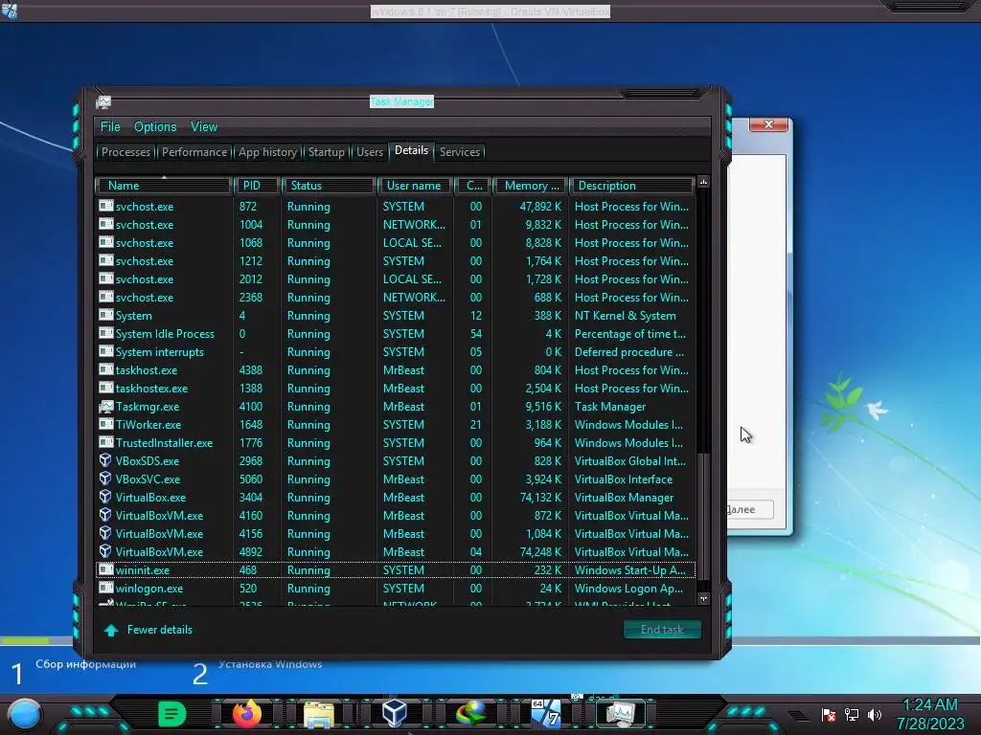
Task: Open the Options menu
Action: [x=155, y=127]
